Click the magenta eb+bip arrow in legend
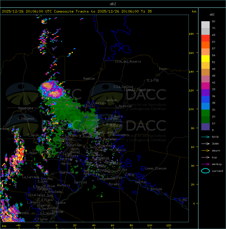This screenshot has height=229, width=226. coord(205,164)
